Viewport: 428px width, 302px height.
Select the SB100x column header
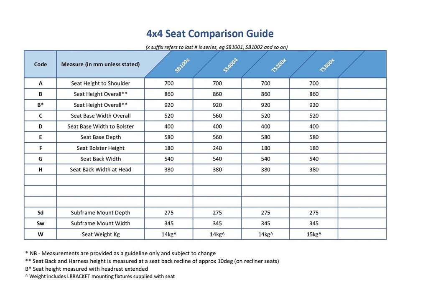(x=182, y=65)
